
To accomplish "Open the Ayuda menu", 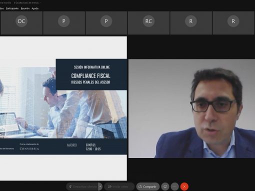I will (x=35, y=8).
